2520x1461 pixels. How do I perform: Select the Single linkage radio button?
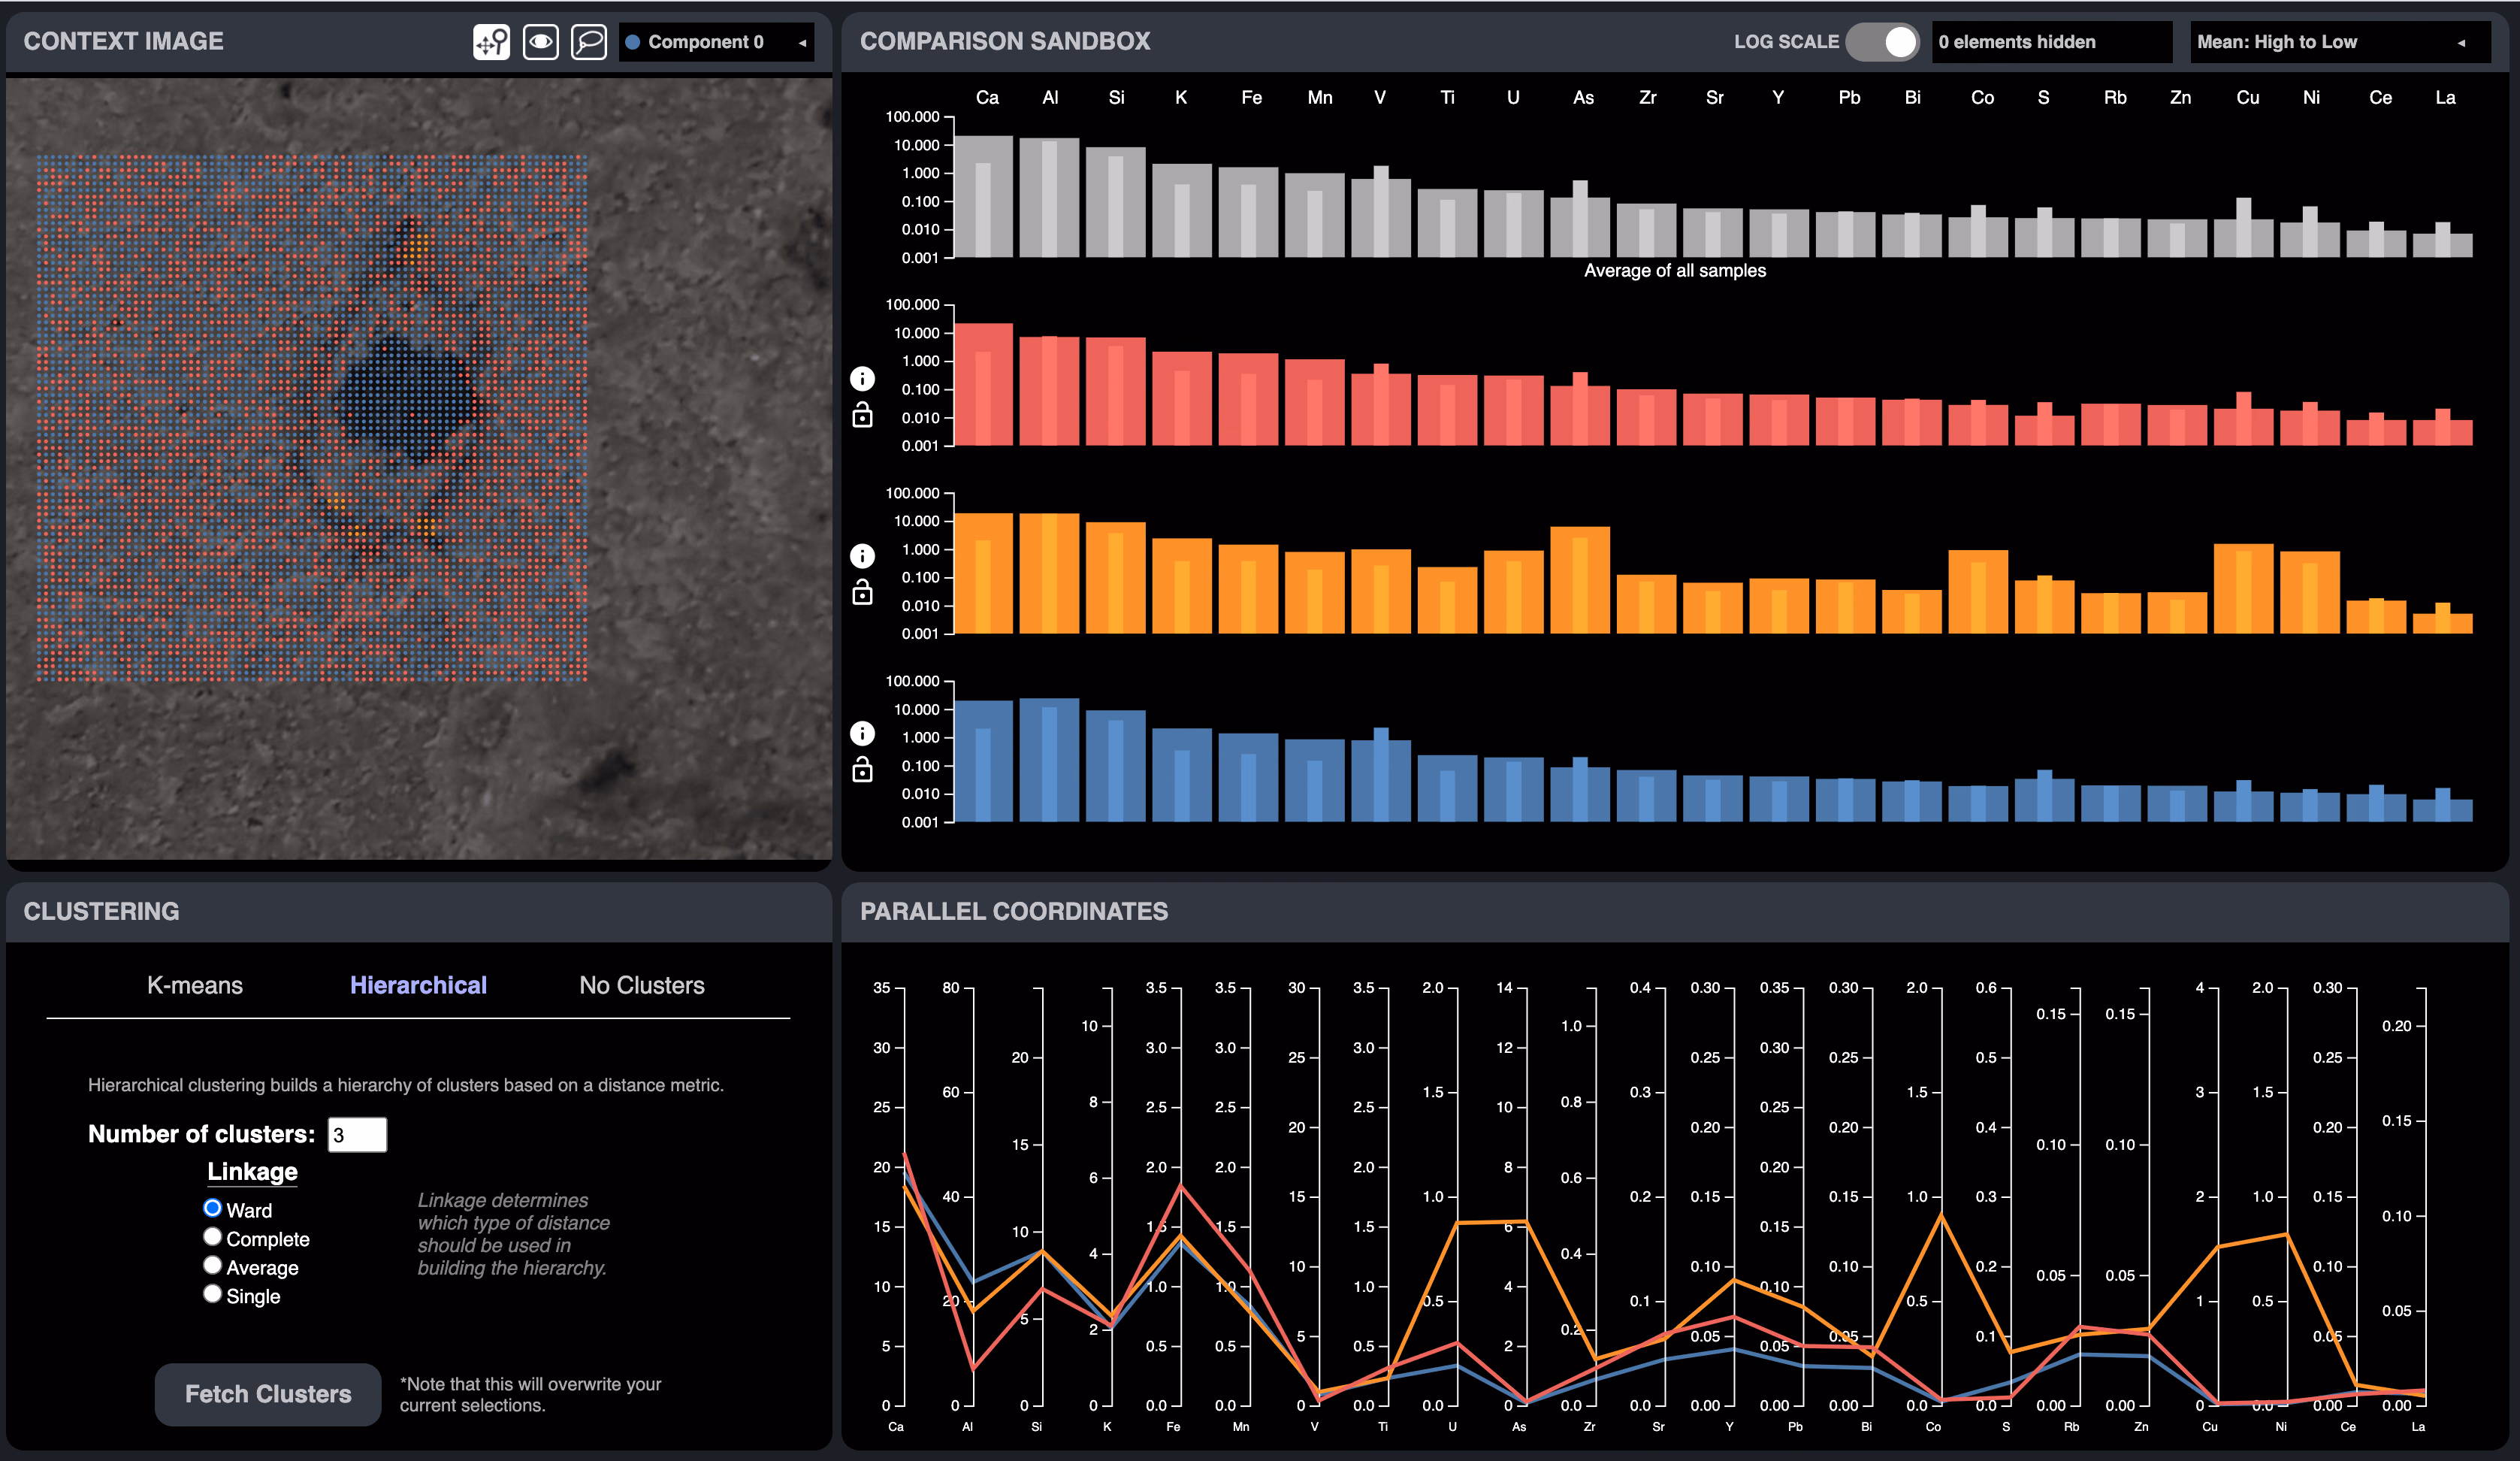coord(212,1294)
